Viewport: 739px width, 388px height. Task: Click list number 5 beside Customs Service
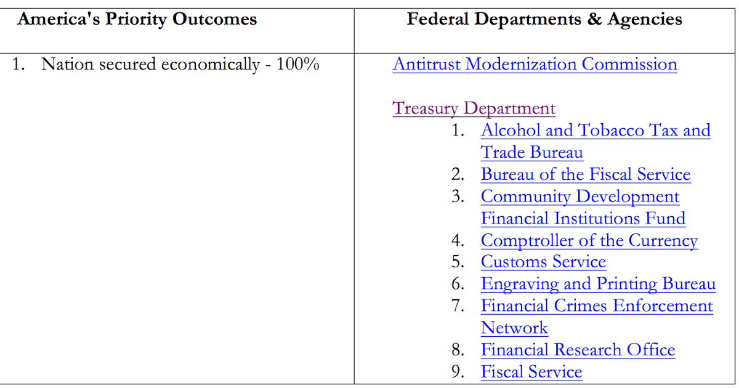click(458, 262)
